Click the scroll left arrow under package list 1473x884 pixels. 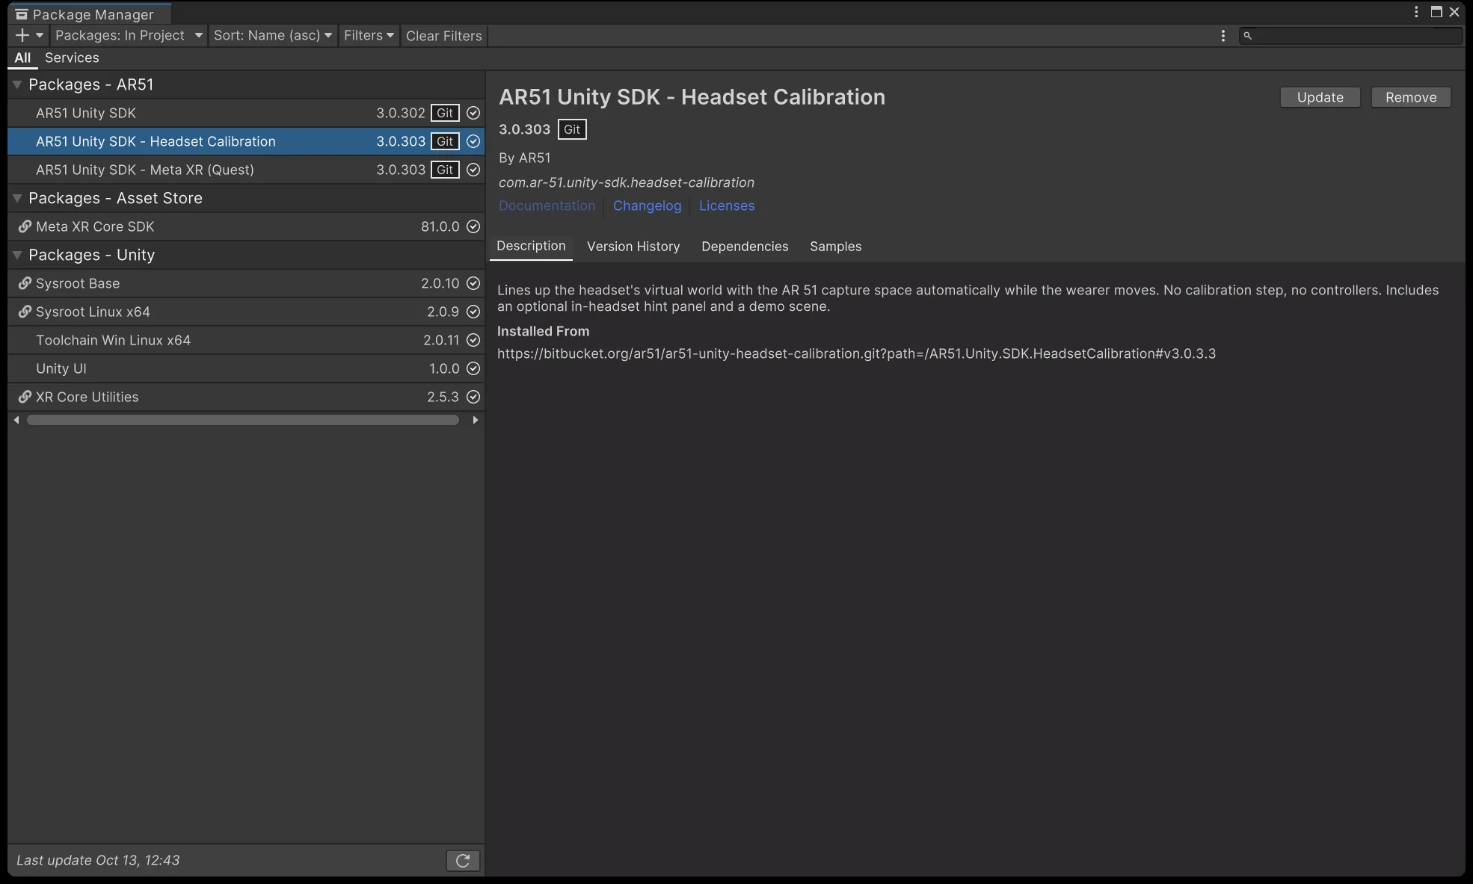[16, 420]
